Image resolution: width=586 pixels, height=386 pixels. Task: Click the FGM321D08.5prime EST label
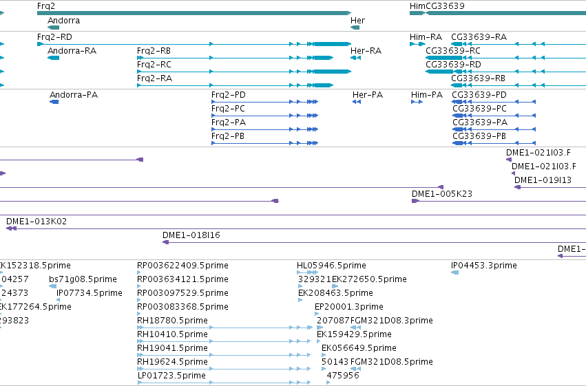click(x=392, y=363)
